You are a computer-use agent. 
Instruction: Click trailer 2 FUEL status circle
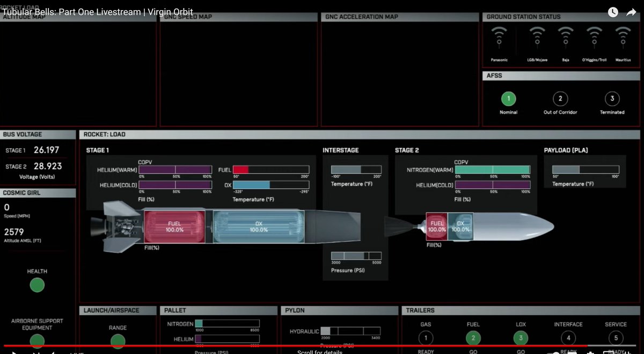[x=473, y=338]
